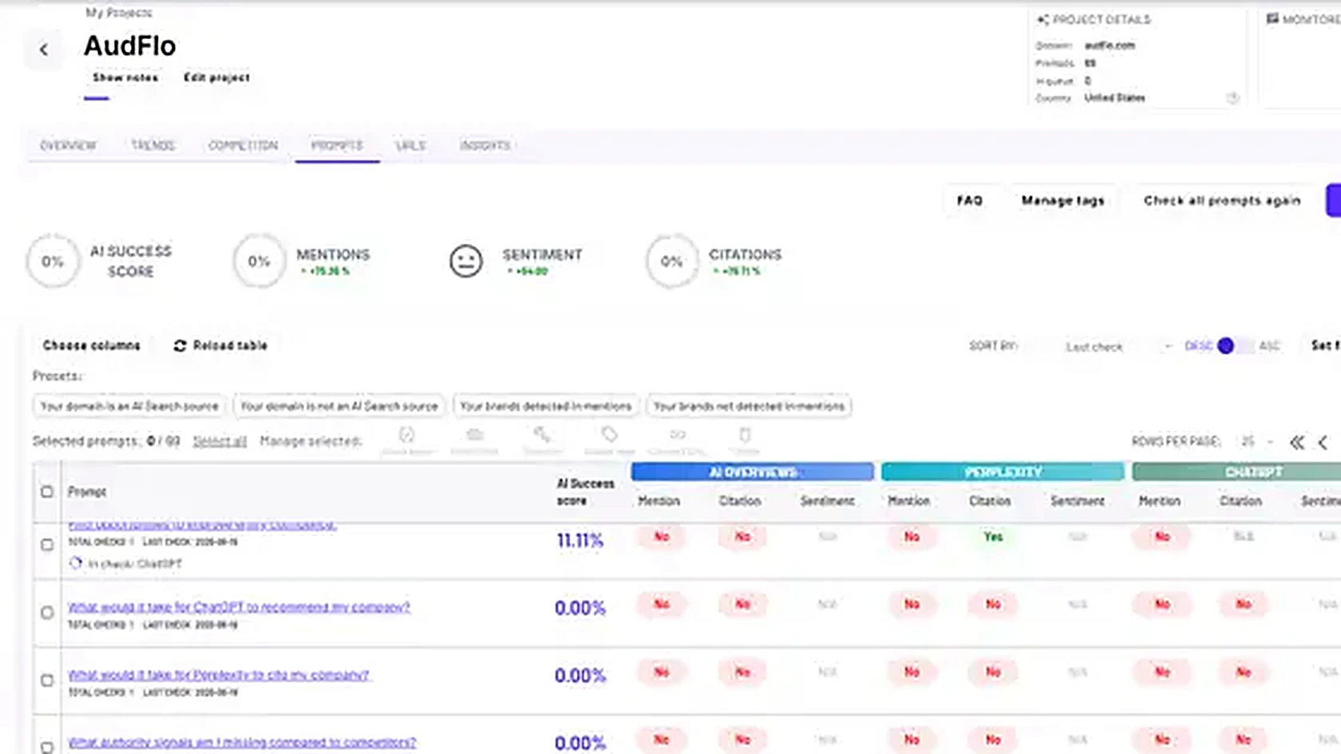1341x754 pixels.
Task: Click the sentiment neutral face icon
Action: pos(466,261)
